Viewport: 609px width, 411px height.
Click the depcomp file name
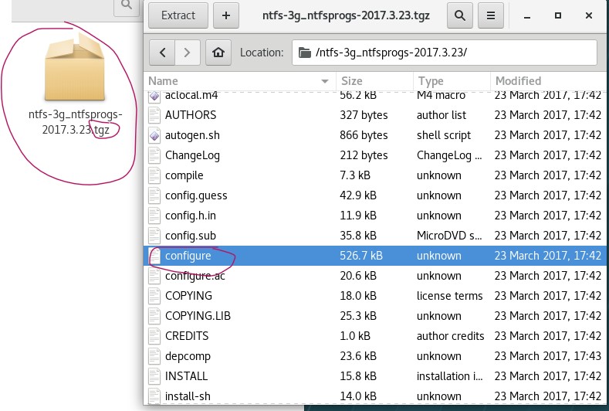click(x=188, y=357)
